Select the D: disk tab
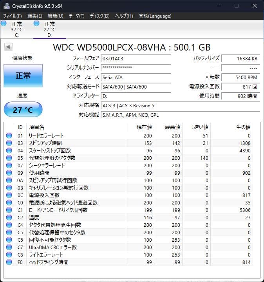264x282 pixels. [50, 29]
